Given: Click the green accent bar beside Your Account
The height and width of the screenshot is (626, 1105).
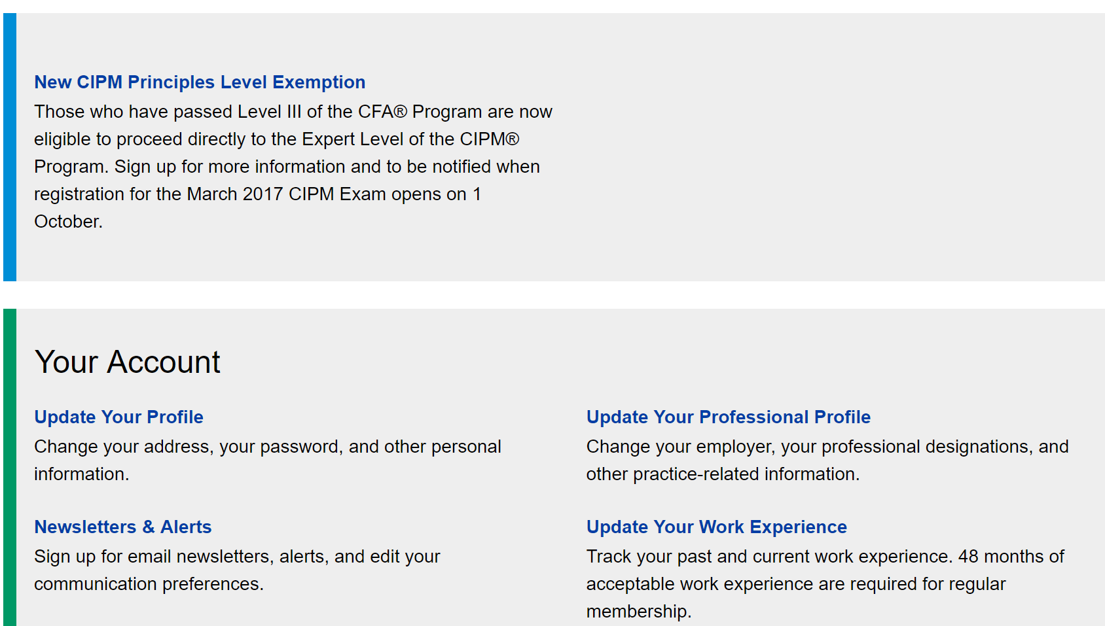Looking at the screenshot, I should click(x=10, y=467).
